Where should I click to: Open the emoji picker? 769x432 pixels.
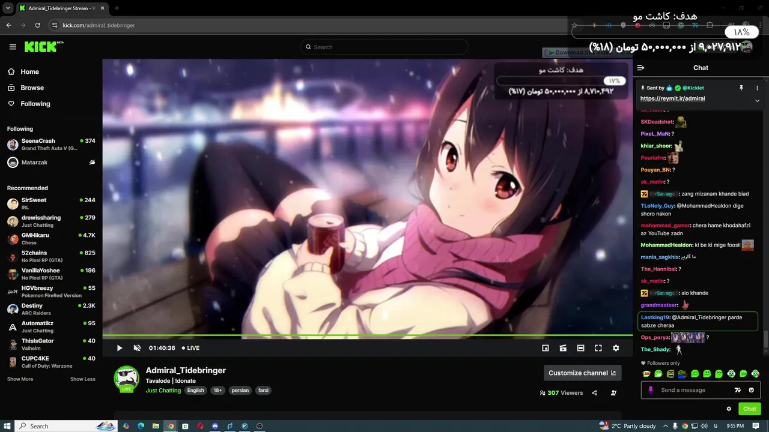pos(751,390)
